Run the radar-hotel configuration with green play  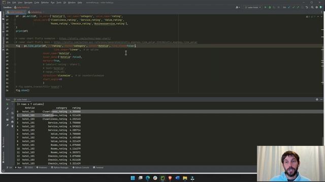pos(265,7)
